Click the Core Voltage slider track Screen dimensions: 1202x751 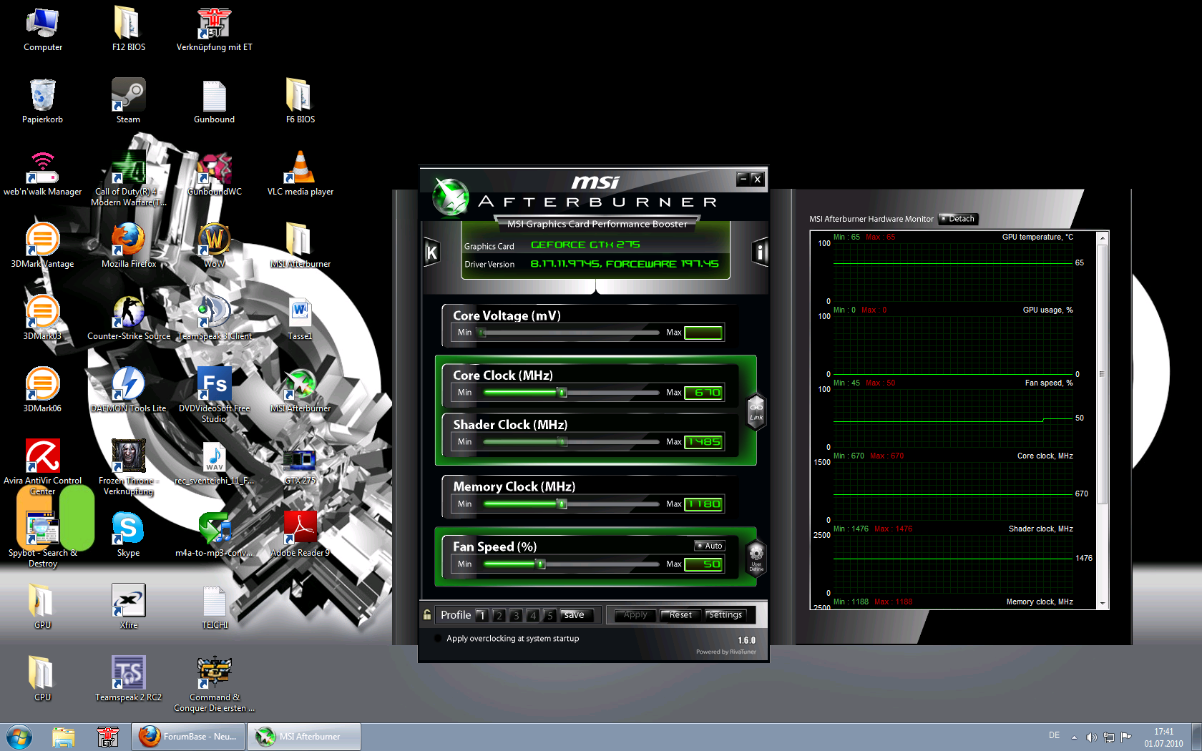pos(571,333)
